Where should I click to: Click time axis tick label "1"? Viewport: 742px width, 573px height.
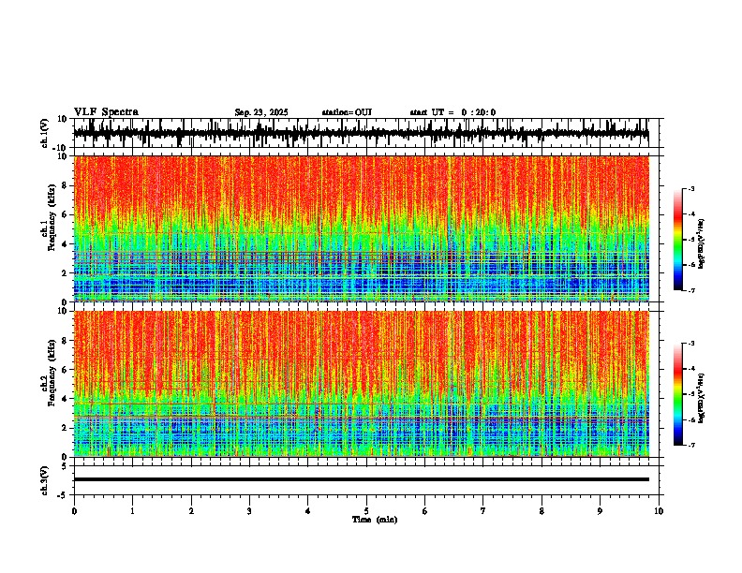[x=132, y=511]
